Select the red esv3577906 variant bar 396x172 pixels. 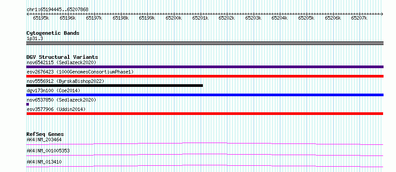click(x=205, y=114)
